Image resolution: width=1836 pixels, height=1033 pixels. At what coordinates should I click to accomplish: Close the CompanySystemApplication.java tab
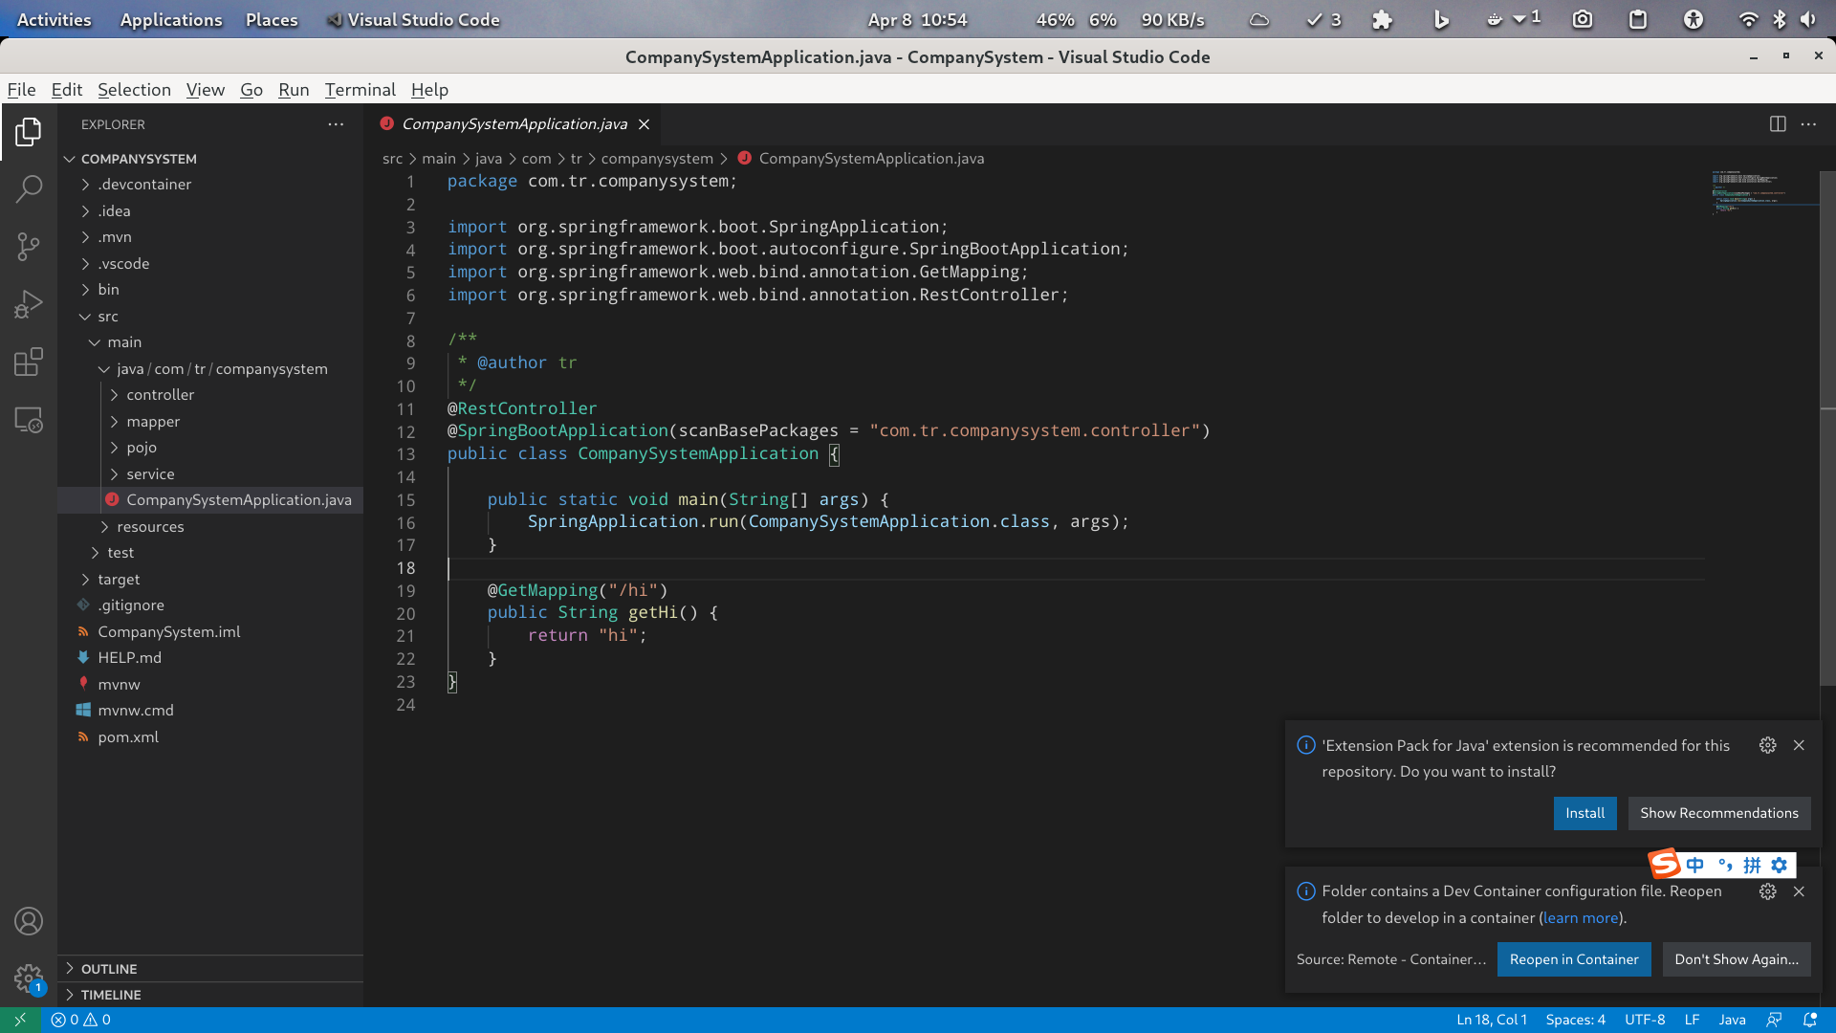pyautogui.click(x=645, y=124)
